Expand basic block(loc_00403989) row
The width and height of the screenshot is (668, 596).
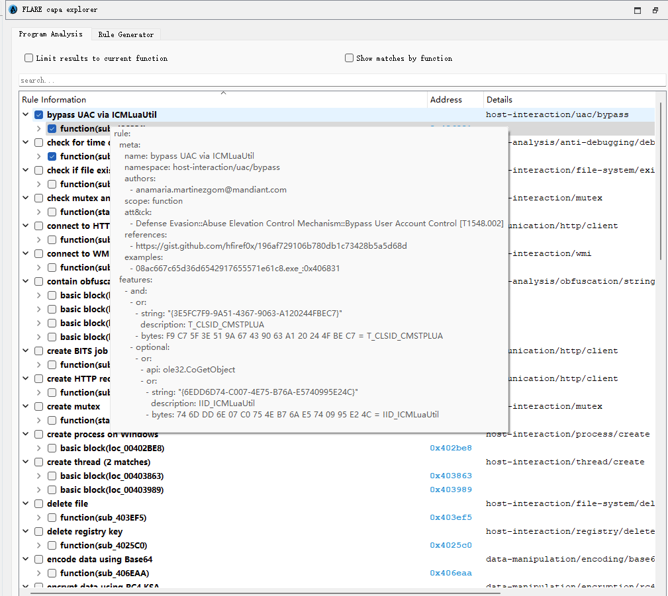39,490
